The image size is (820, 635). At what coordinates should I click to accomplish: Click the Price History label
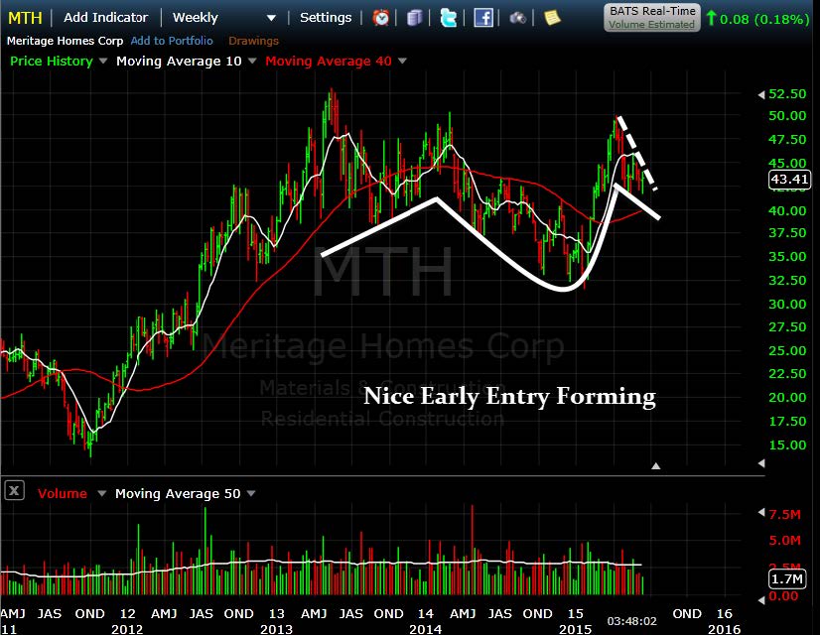point(52,62)
